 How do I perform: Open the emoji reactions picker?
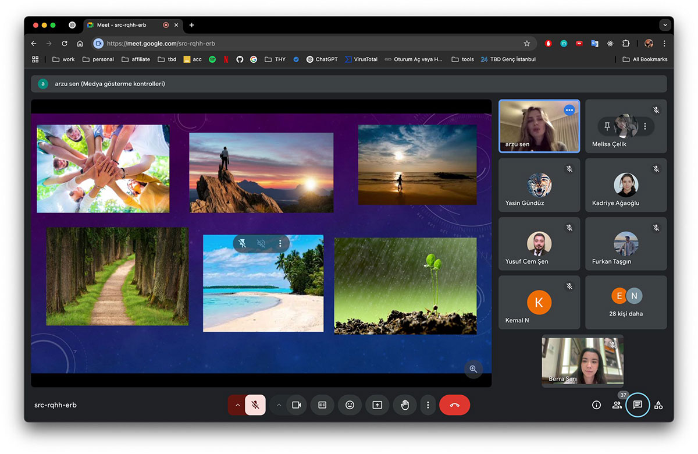point(350,405)
